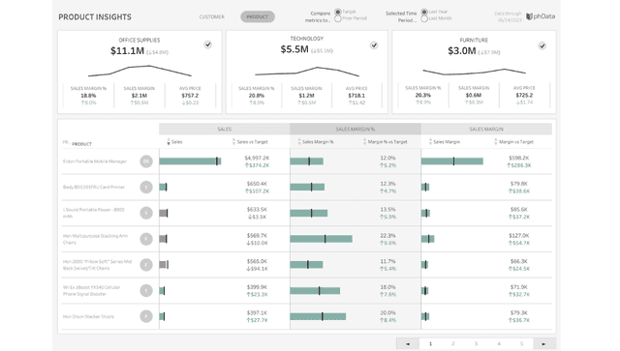This screenshot has height=351, width=620.
Task: Open page 5 of product list
Action: (x=521, y=344)
